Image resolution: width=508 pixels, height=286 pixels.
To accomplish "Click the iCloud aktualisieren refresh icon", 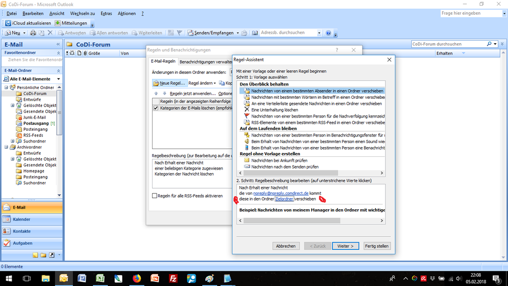I will 9,23.
